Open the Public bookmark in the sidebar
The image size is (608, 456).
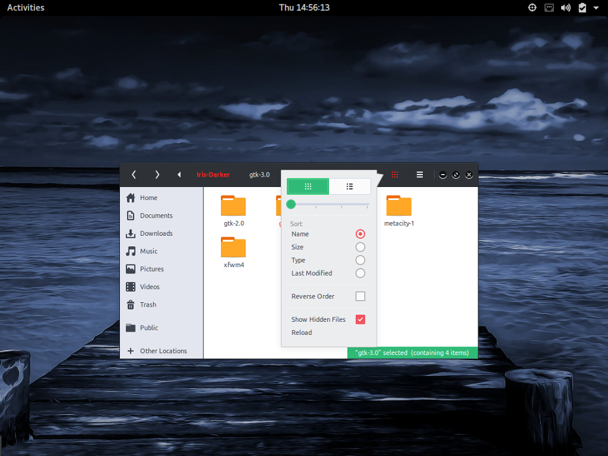[x=162, y=328]
